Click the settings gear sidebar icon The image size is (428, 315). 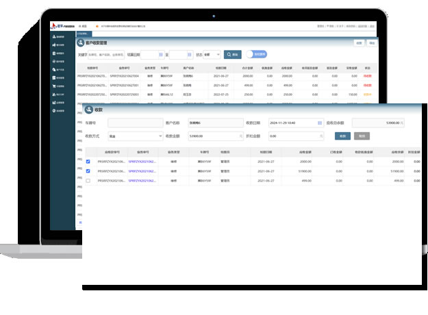tap(53, 110)
